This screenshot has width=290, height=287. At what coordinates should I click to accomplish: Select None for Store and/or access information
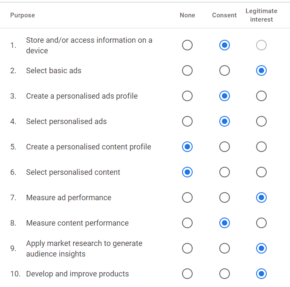pyautogui.click(x=187, y=45)
